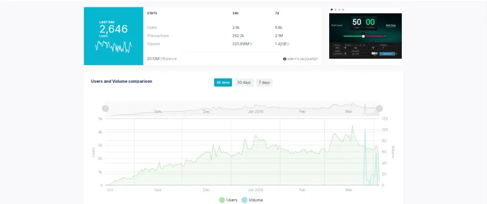Click the 2.6k users value
487x204 pixels.
tap(236, 28)
